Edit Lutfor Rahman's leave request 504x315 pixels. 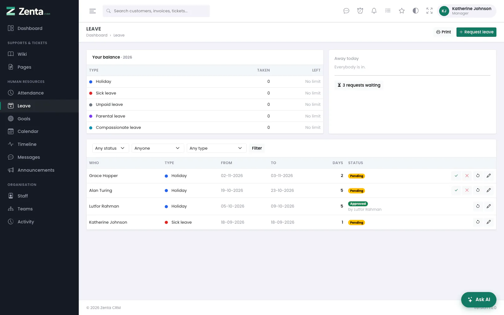point(489,206)
